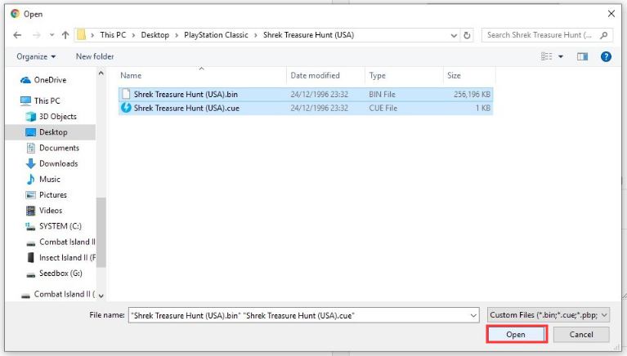Open 3D Objects in the sidebar
Viewport: 627px width, 356px height.
[x=57, y=116]
